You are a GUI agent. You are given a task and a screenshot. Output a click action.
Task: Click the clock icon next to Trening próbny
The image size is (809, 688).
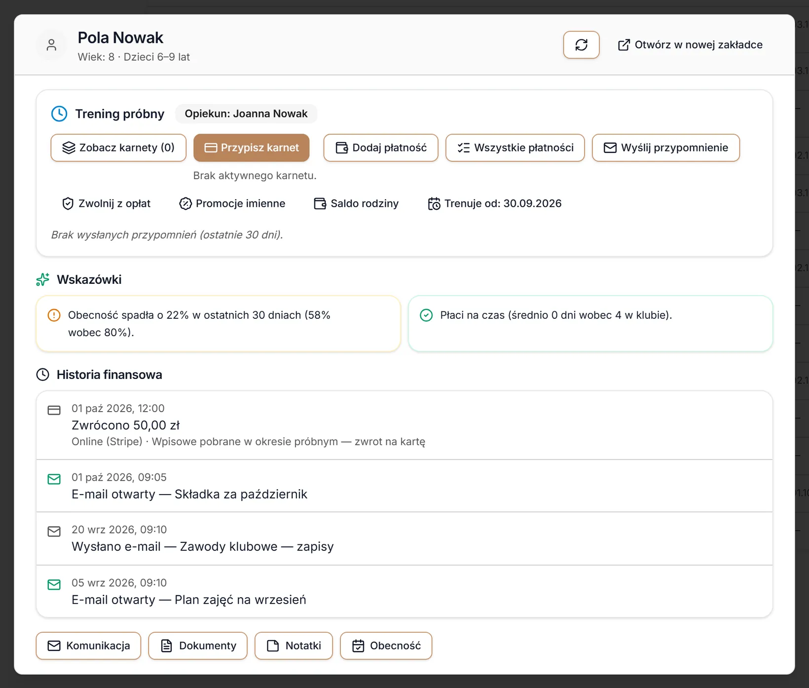point(59,114)
